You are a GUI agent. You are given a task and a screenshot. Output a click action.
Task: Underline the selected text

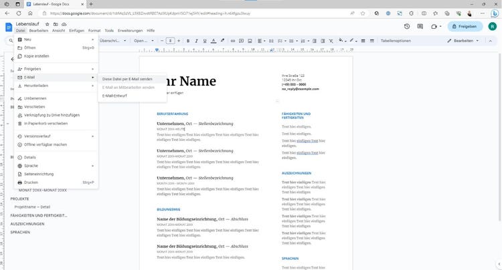(x=205, y=41)
